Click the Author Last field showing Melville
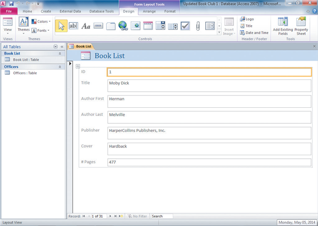The image size is (318, 226). (x=209, y=117)
